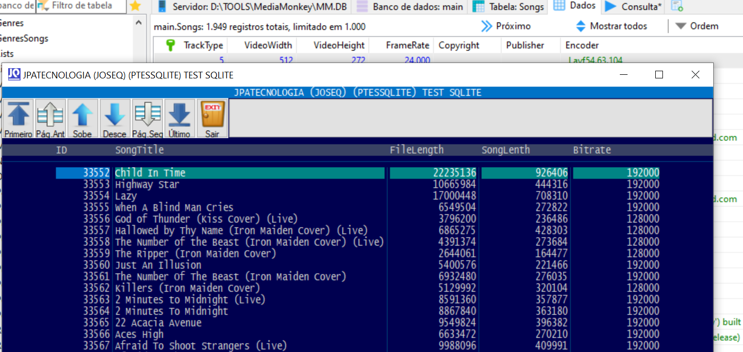Jump to first record with Primeiro
This screenshot has height=352, width=743.
pyautogui.click(x=18, y=119)
